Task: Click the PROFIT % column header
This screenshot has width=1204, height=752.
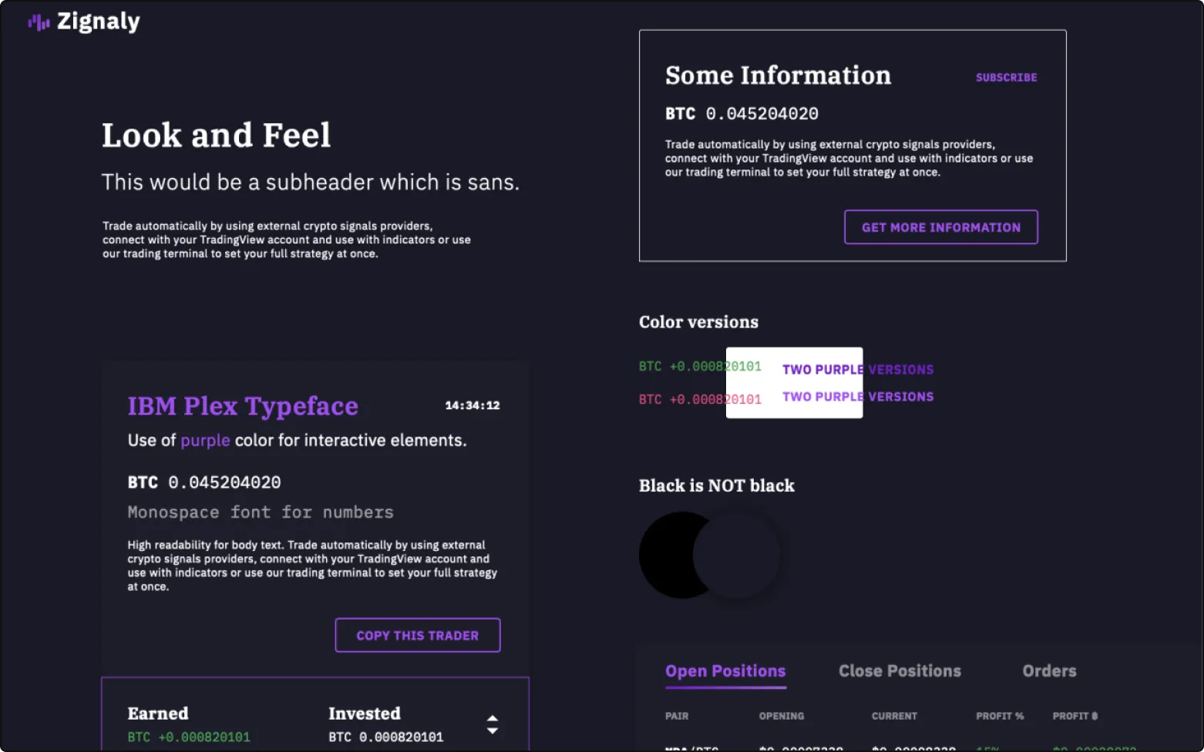Action: (x=999, y=716)
